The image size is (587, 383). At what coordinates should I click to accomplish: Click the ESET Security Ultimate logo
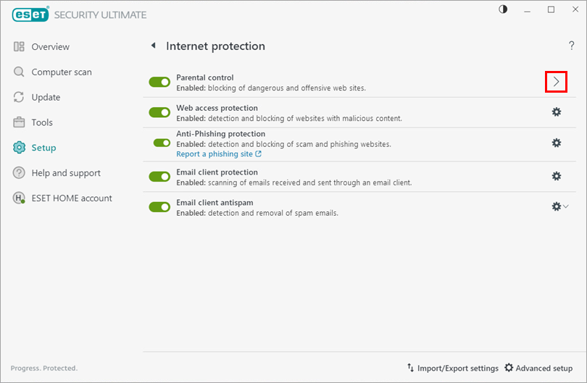[79, 14]
